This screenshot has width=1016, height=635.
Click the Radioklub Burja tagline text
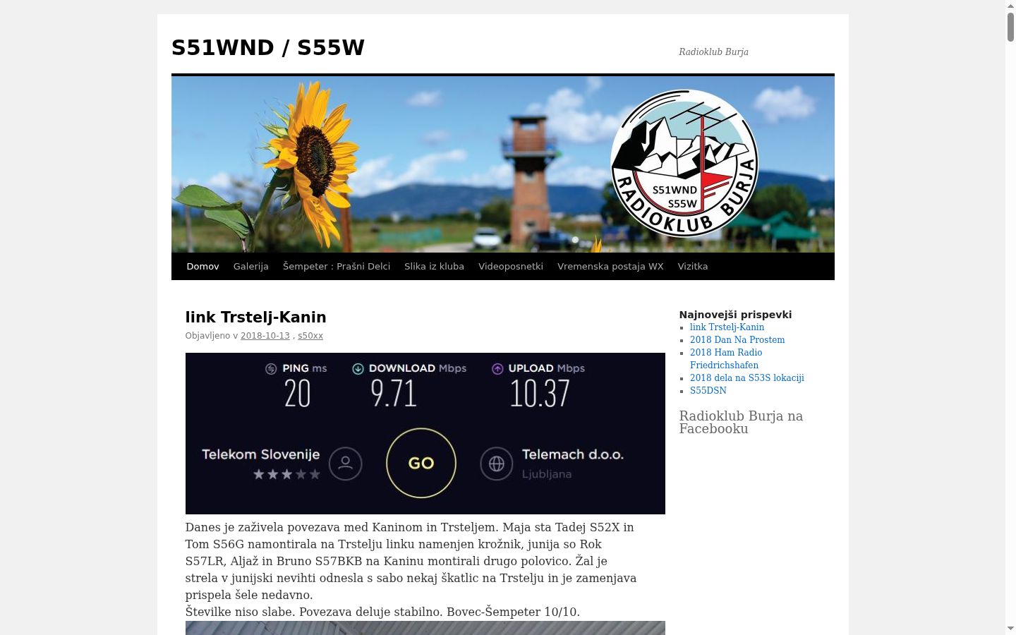point(713,52)
